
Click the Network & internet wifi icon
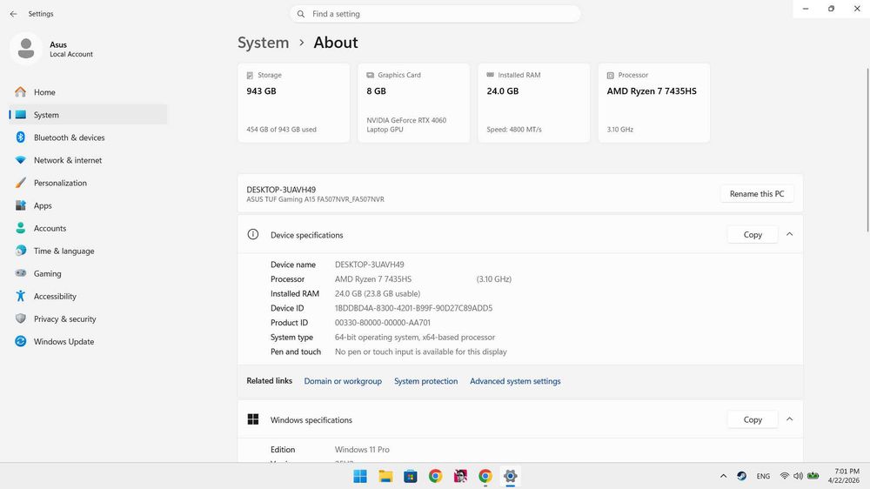point(21,160)
